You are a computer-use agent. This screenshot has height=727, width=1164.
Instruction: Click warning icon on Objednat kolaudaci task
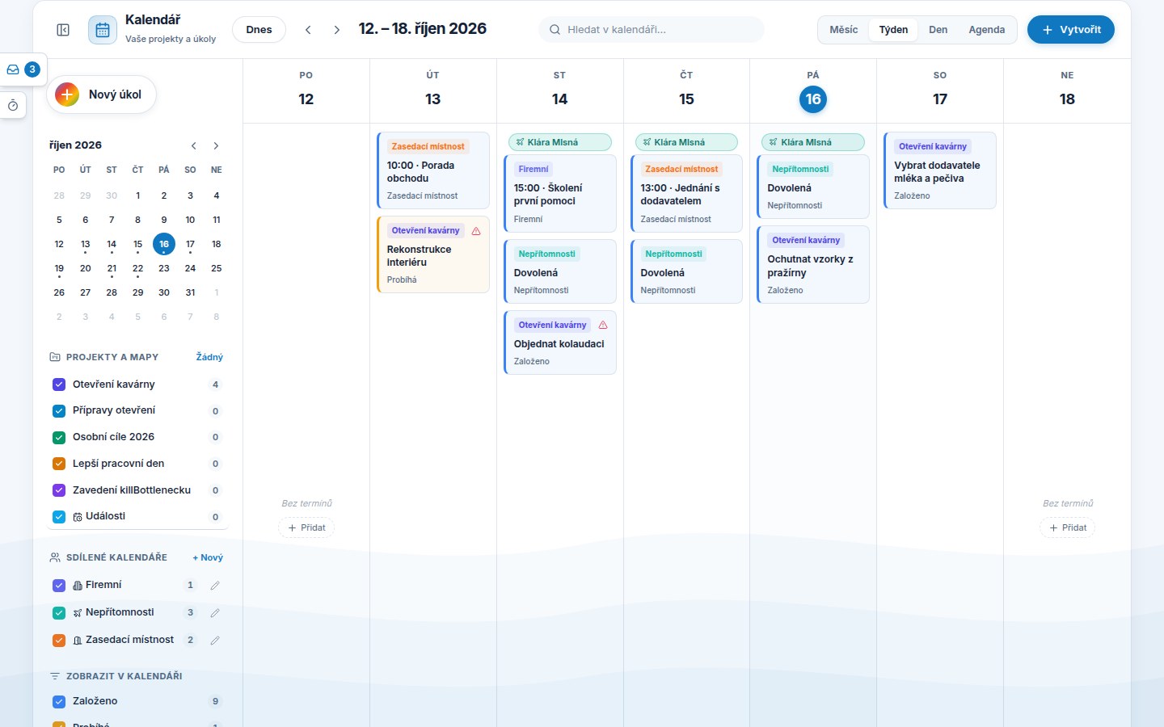pyautogui.click(x=603, y=325)
